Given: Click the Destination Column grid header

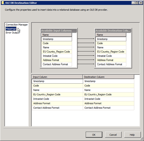Looking at the screenshot, I should 108,77.
